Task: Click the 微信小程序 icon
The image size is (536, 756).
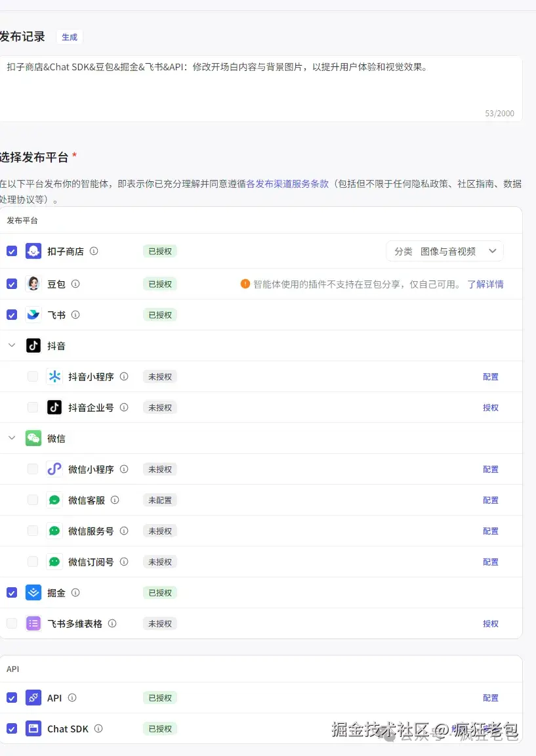Action: pos(54,469)
